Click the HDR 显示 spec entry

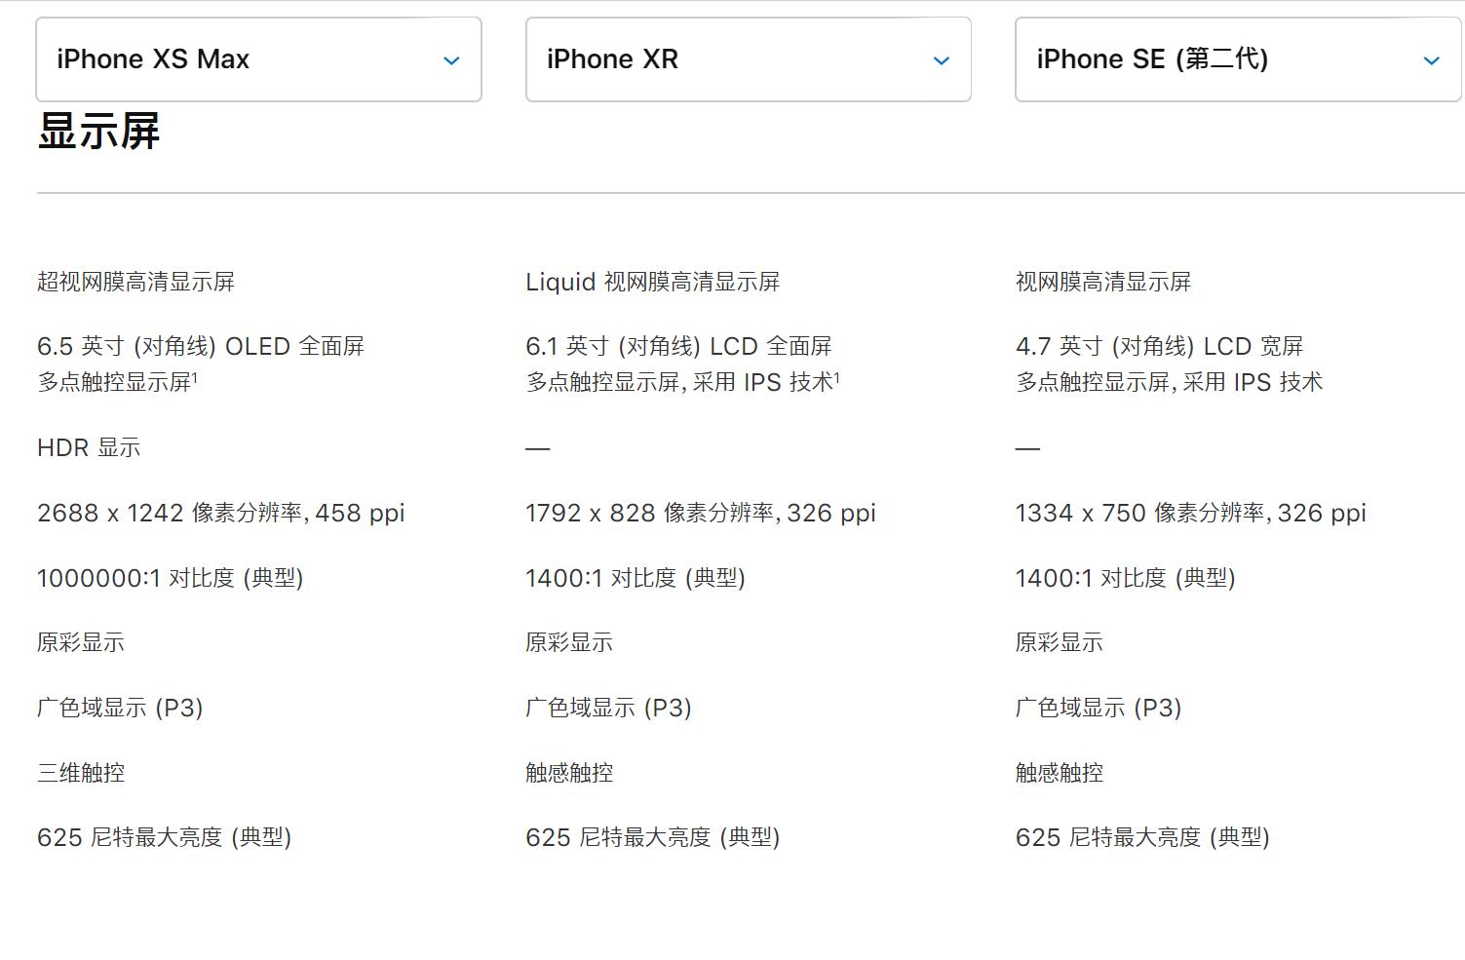click(x=89, y=447)
